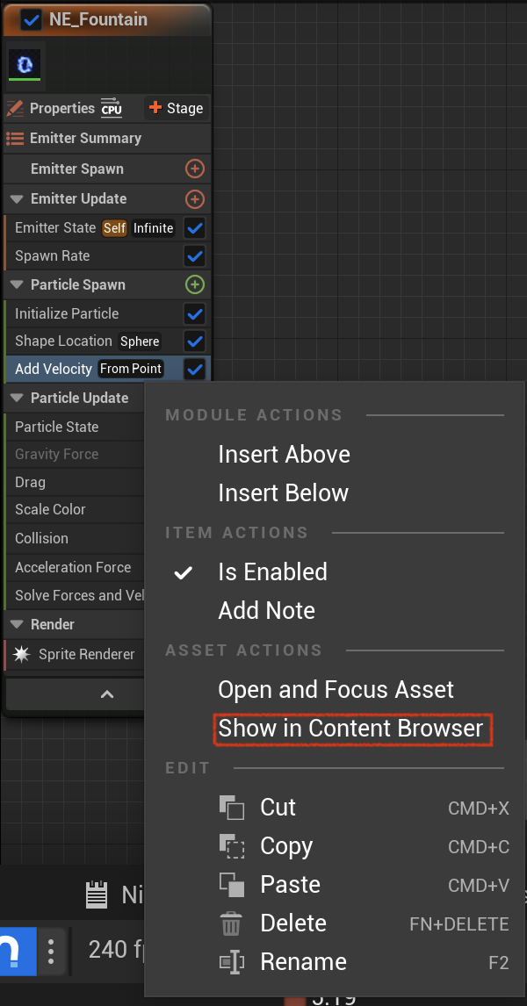Add module to Emitter Spawn plus icon
Image resolution: width=527 pixels, height=1006 pixels.
(x=194, y=169)
